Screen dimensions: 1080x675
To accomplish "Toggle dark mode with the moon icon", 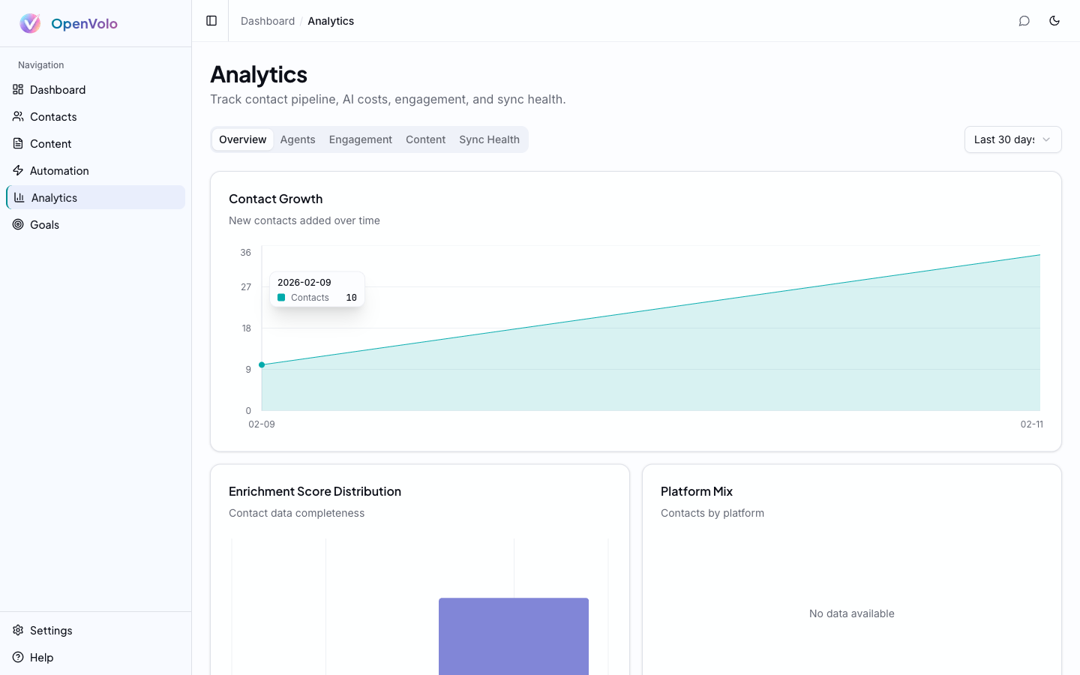I will click(x=1054, y=21).
